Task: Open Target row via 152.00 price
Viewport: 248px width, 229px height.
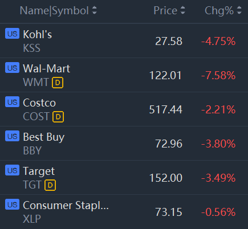Action: point(166,178)
